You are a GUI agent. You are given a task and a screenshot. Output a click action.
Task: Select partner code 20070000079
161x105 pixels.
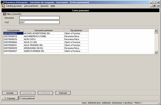[13, 36]
